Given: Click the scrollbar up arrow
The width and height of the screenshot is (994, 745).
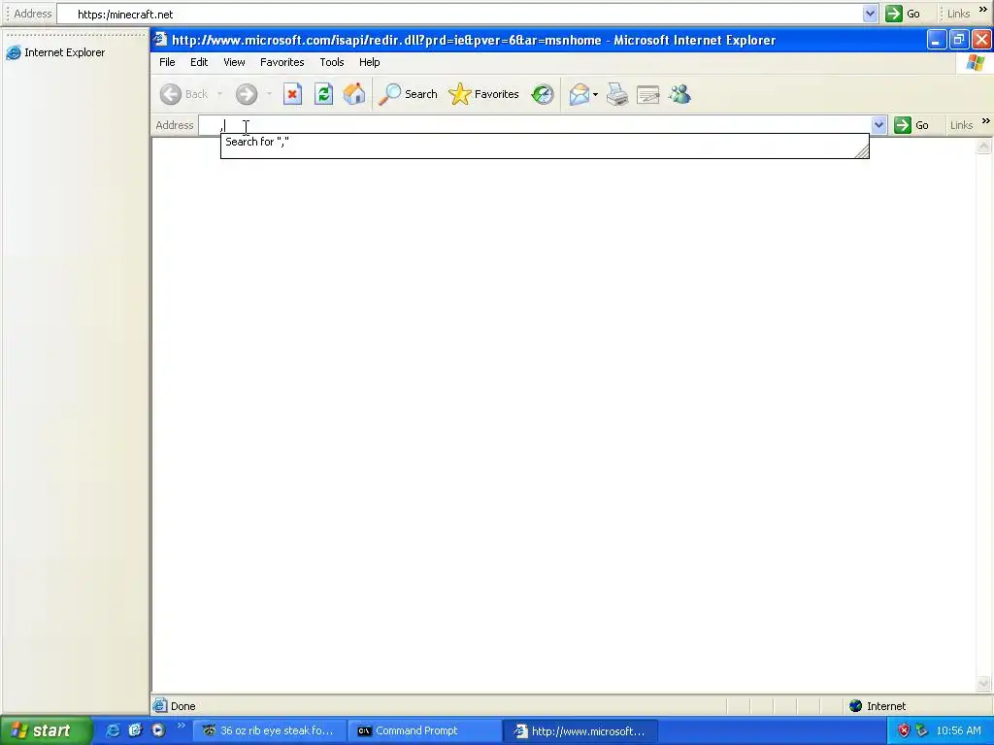Looking at the screenshot, I should pos(984,146).
